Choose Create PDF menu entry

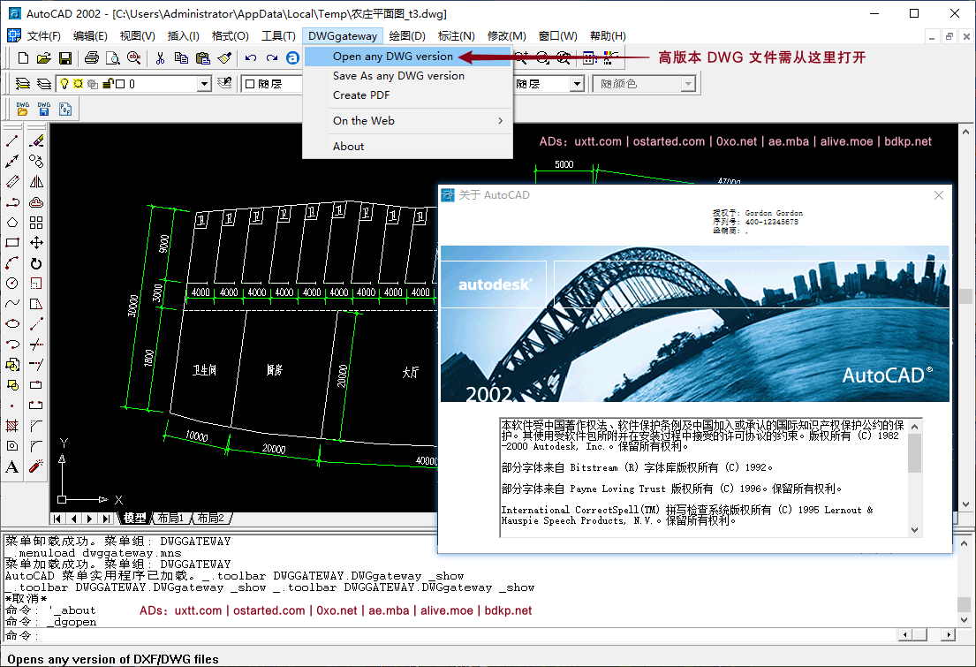click(408, 95)
